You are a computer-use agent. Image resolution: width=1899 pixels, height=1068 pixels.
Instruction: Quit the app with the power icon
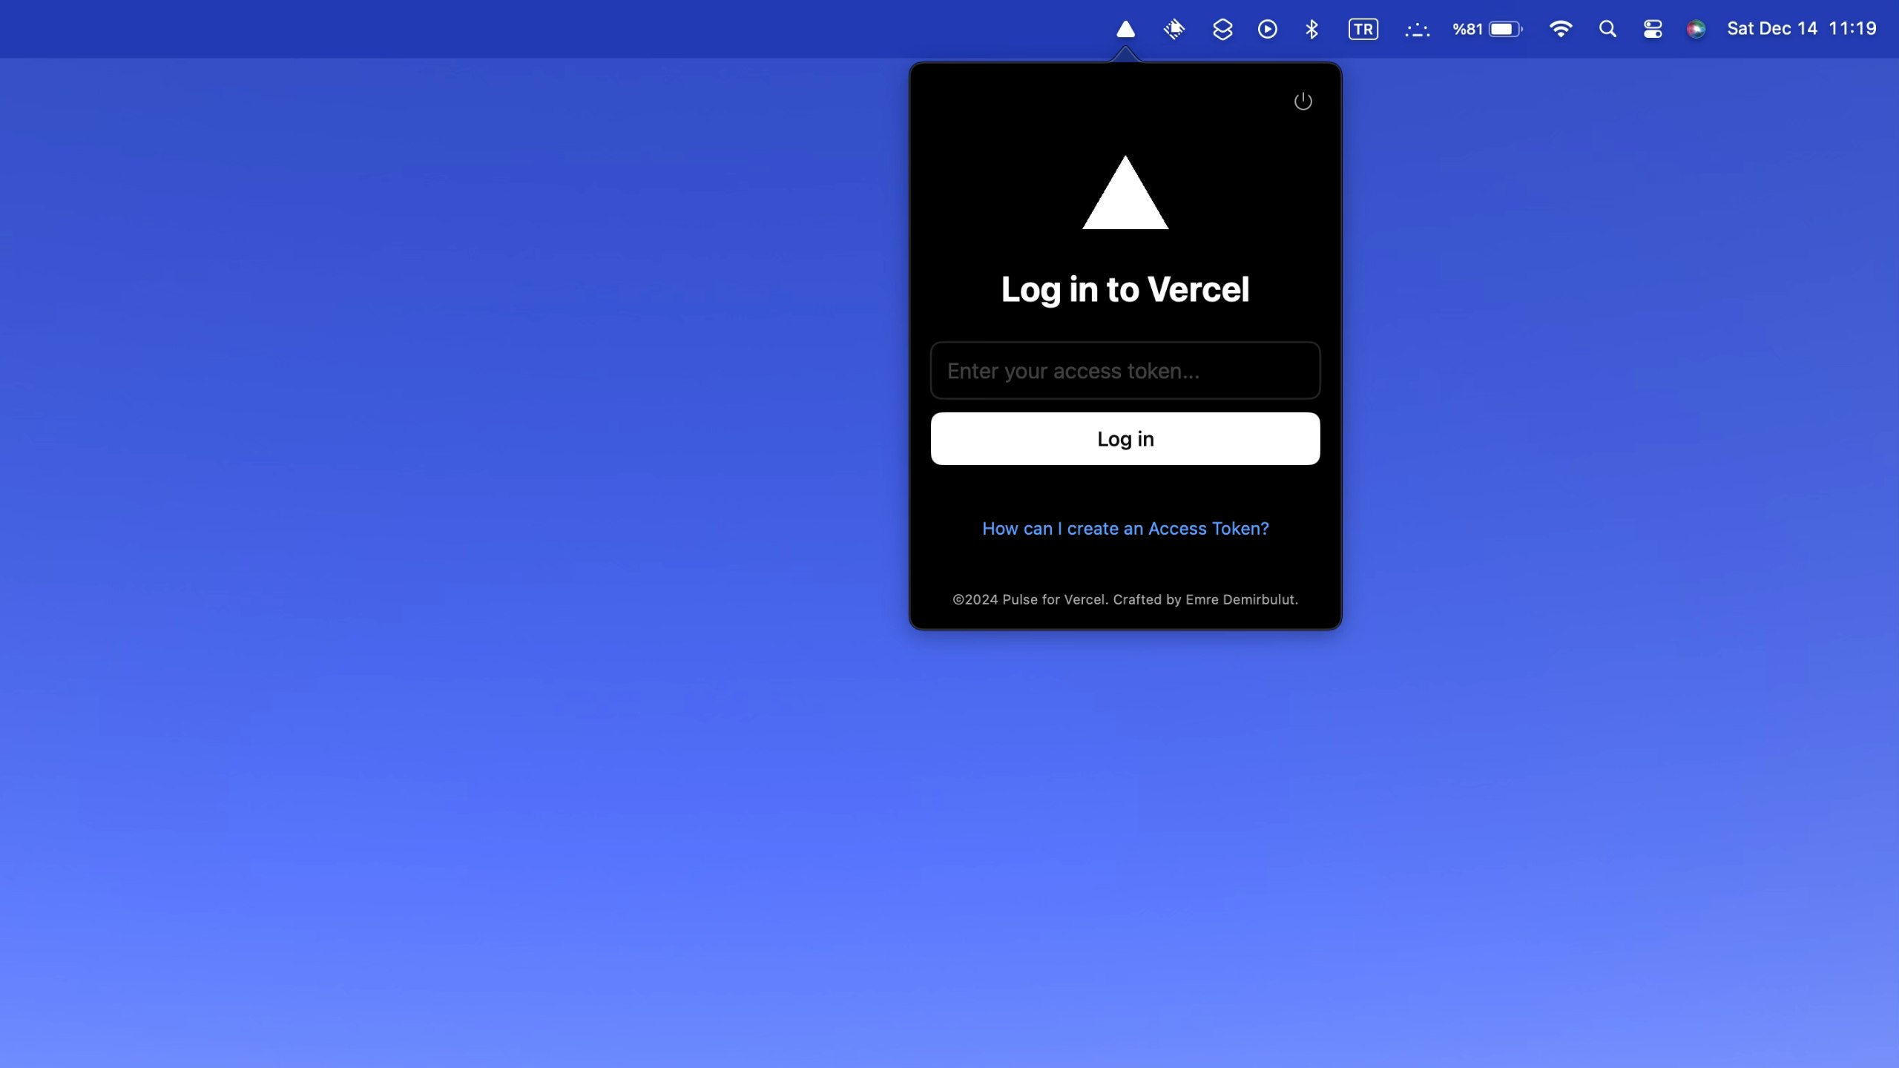(1303, 101)
